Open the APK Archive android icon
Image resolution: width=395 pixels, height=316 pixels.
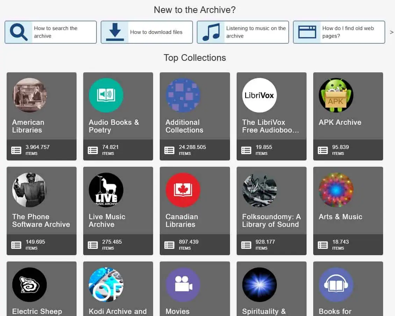pos(336,95)
